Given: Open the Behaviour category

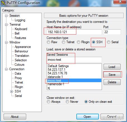Looking at the screenshot, I should pyautogui.click(x=21, y=51).
